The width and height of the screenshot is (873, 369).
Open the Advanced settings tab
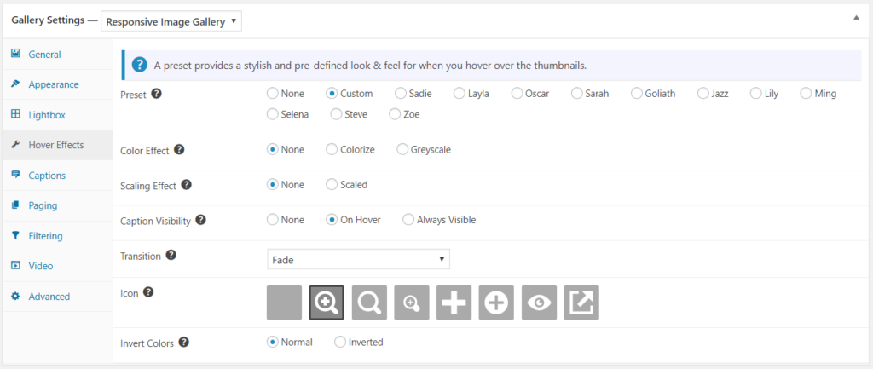(57, 296)
